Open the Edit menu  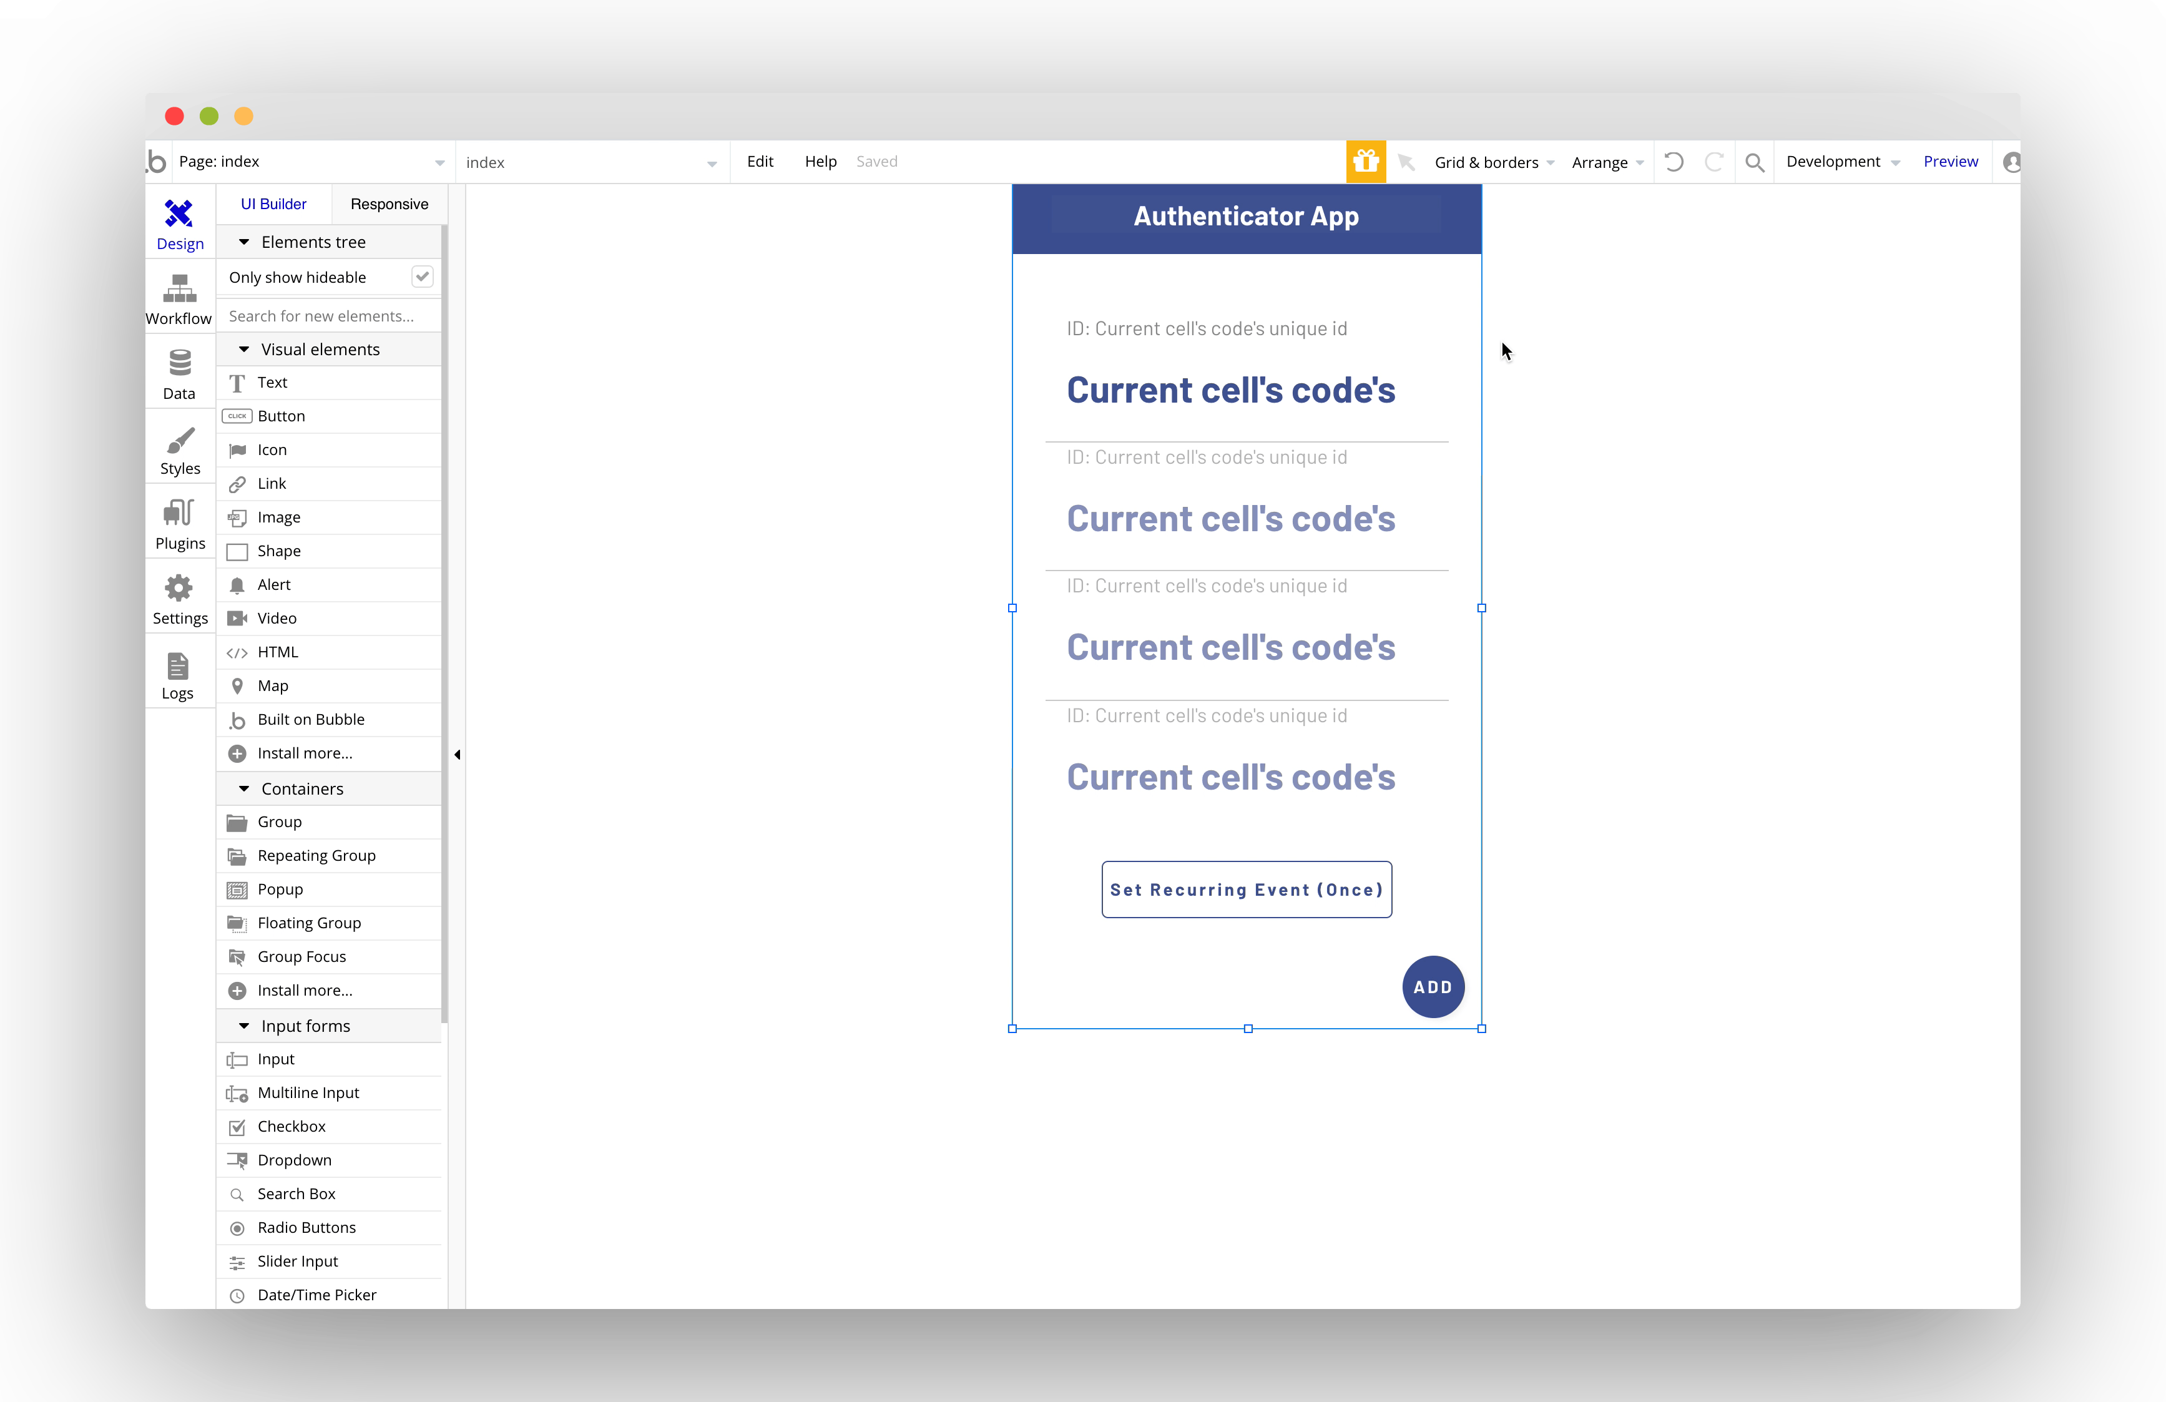[760, 161]
